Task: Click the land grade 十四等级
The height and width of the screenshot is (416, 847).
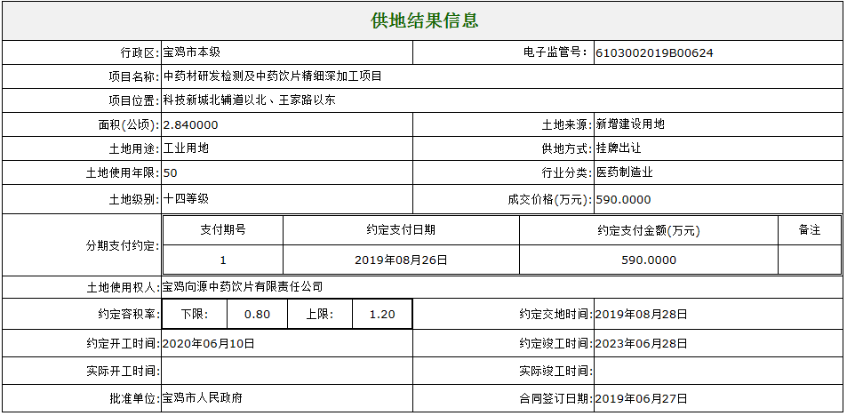Action: [186, 199]
